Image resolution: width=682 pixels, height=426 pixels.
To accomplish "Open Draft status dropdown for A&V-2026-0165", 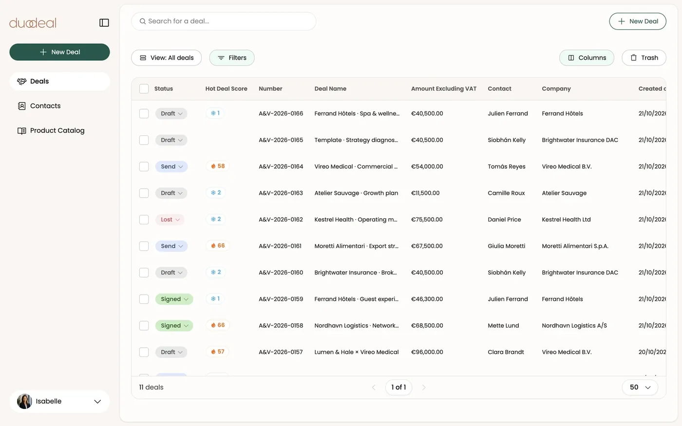I will tap(171, 140).
